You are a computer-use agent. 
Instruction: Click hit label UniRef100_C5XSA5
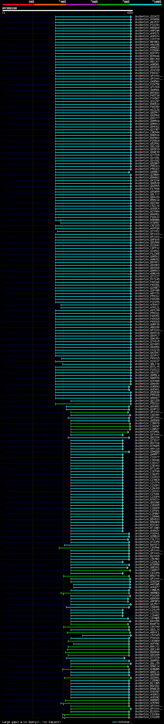147,635
